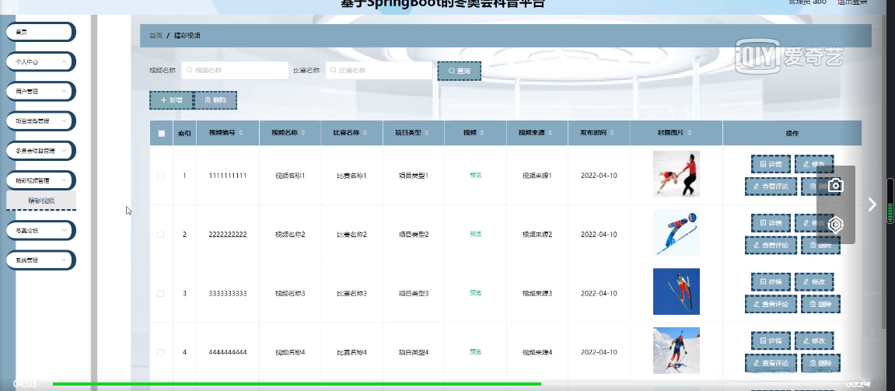Click the 新增 add button

click(x=172, y=100)
